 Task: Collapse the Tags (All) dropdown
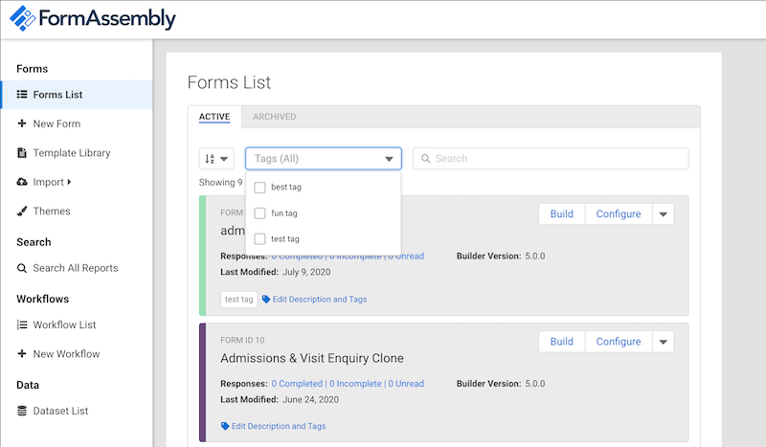[x=389, y=159]
